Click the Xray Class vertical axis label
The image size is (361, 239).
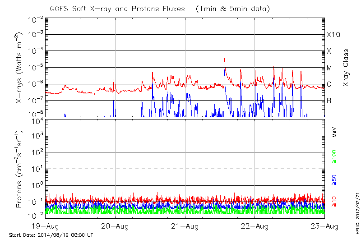coord(346,68)
